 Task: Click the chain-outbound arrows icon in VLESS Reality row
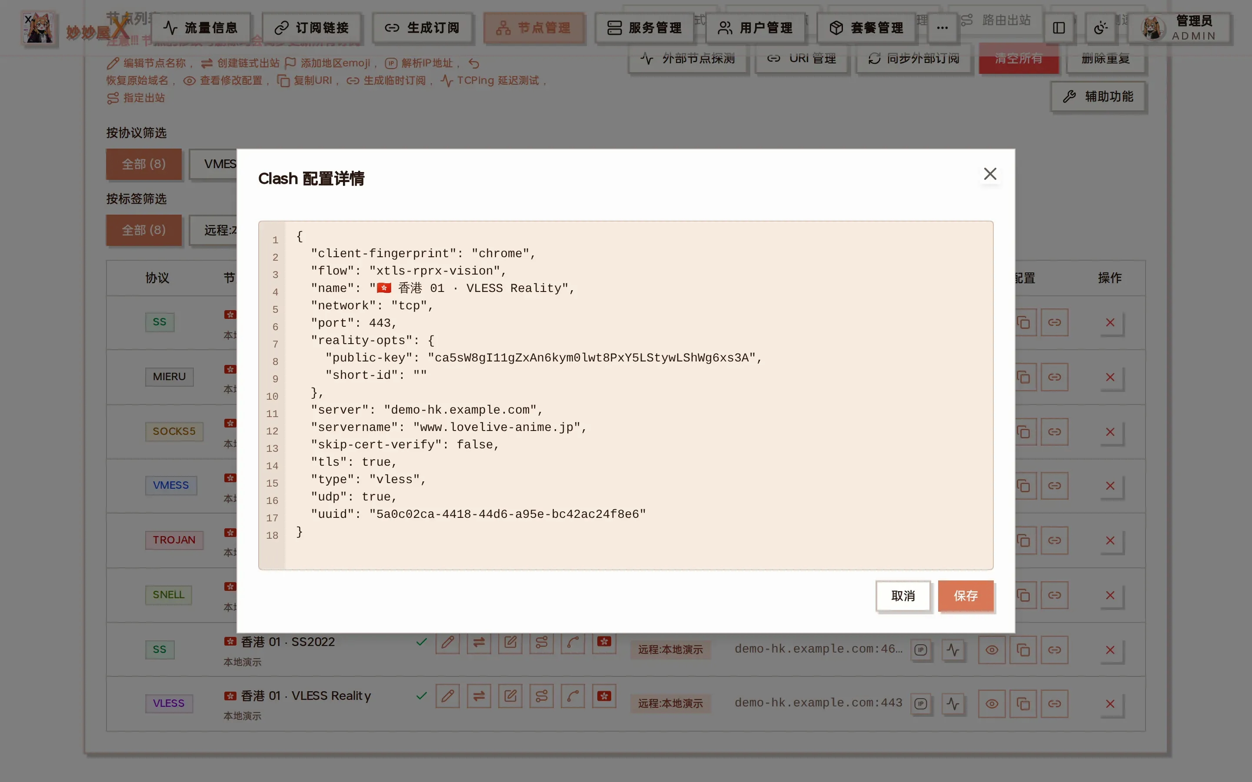tap(479, 696)
